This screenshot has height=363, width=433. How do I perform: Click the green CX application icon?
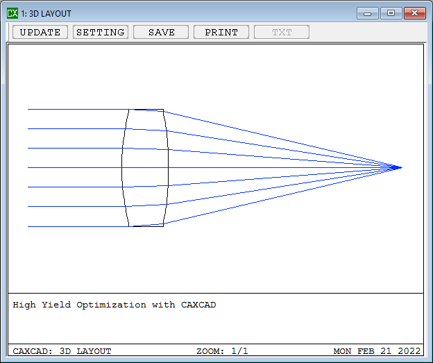[x=12, y=13]
